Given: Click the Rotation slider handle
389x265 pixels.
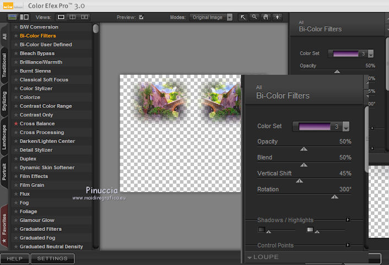Looking at the screenshot, I should 334,197.
